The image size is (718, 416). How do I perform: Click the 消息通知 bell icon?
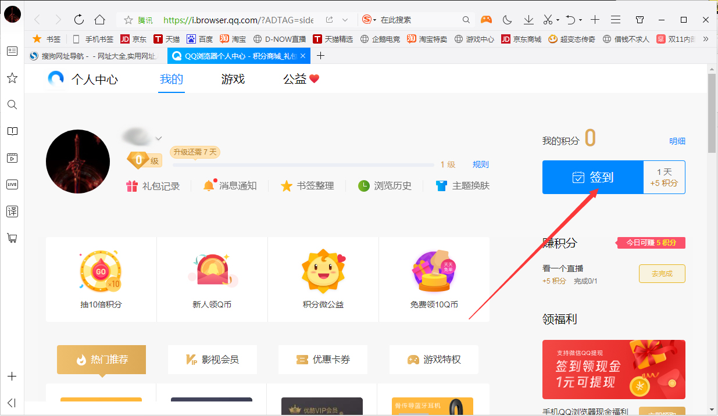208,186
